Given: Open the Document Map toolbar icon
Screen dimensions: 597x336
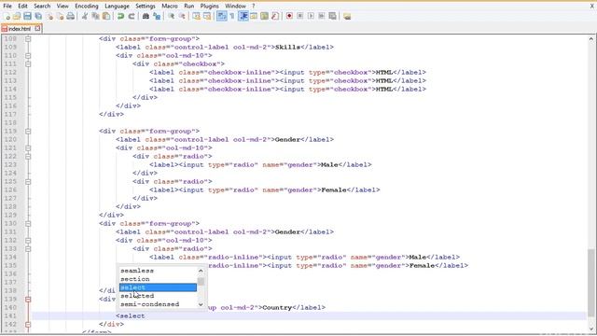Looking at the screenshot, I should coord(264,17).
